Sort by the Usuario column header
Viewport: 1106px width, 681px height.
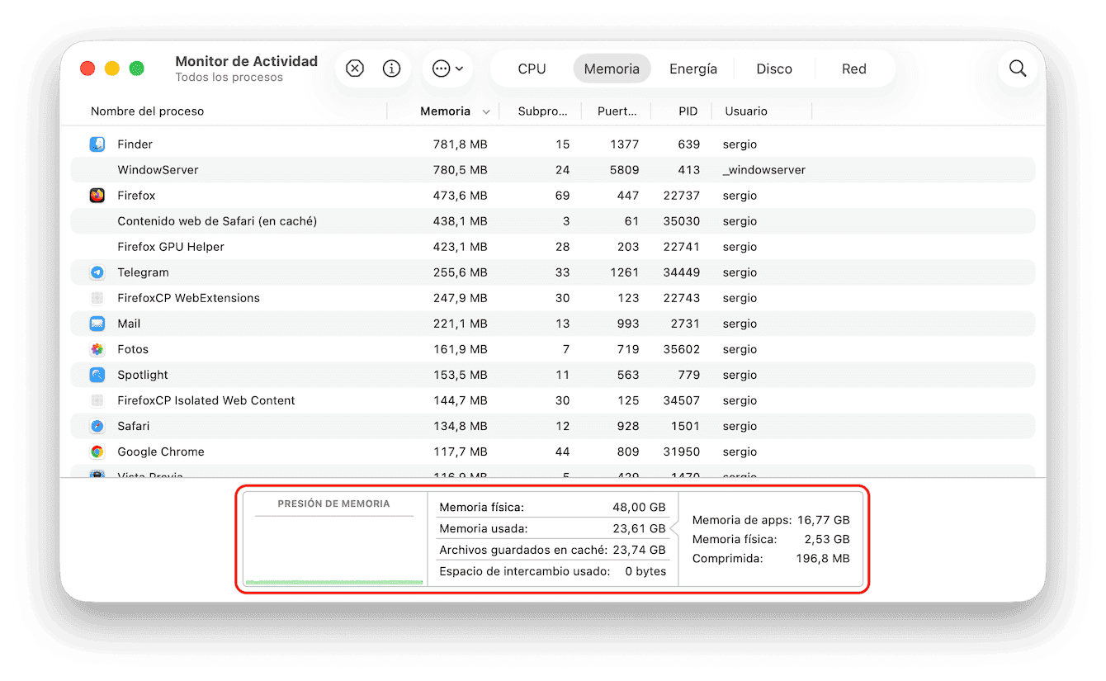coord(746,111)
